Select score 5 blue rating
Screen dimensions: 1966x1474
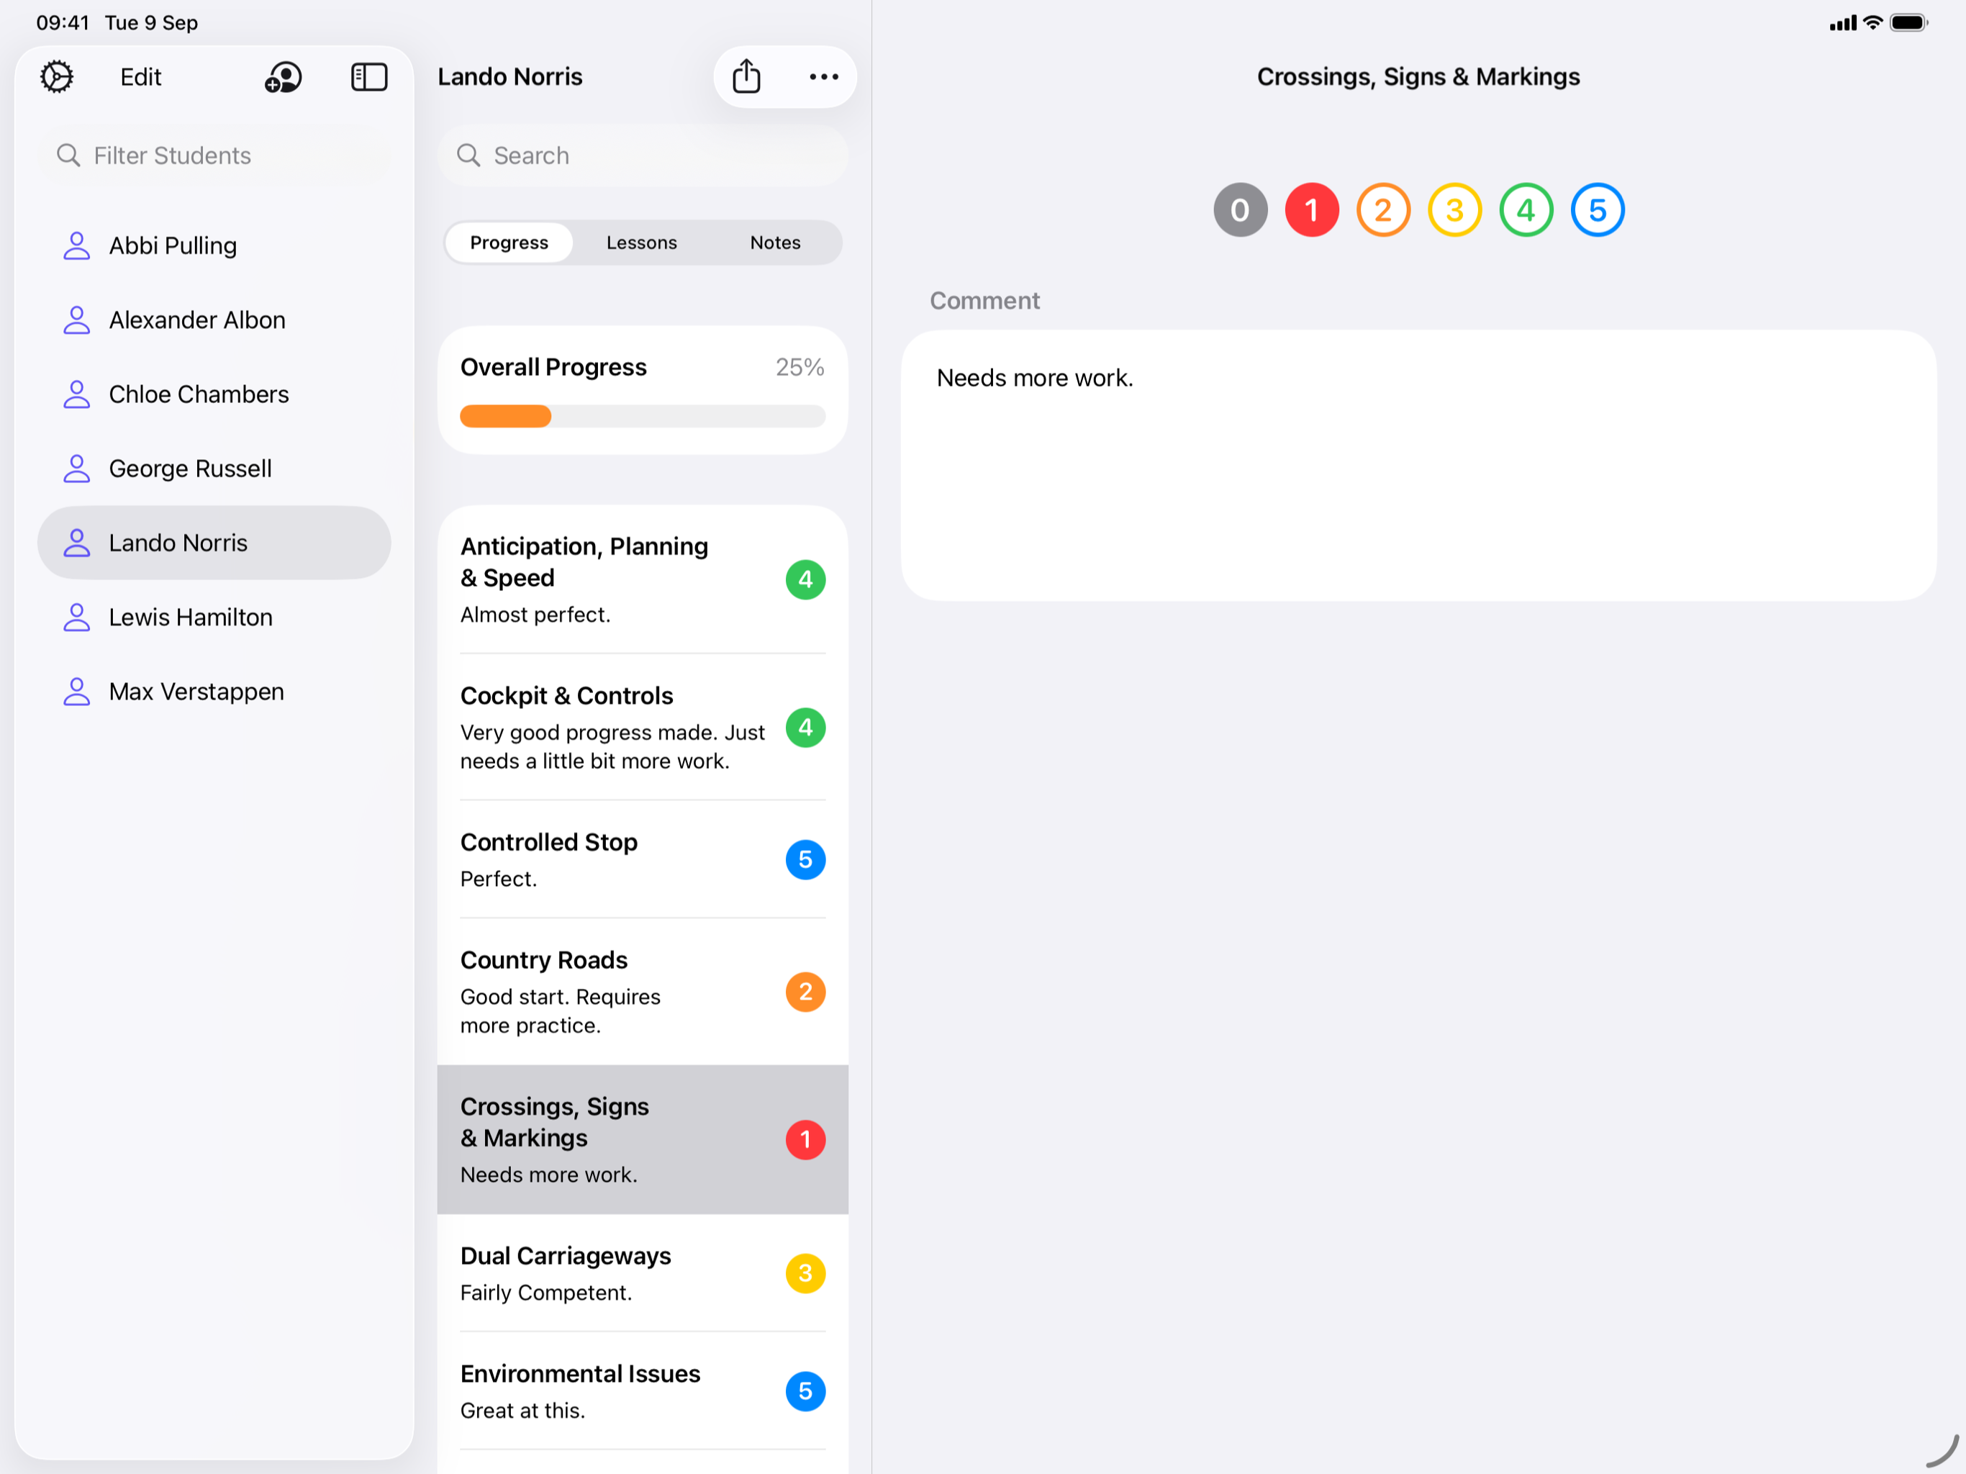pos(1597,211)
